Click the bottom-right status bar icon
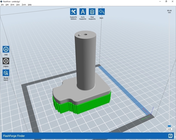This screenshot has width=176, height=140. tap(170, 136)
